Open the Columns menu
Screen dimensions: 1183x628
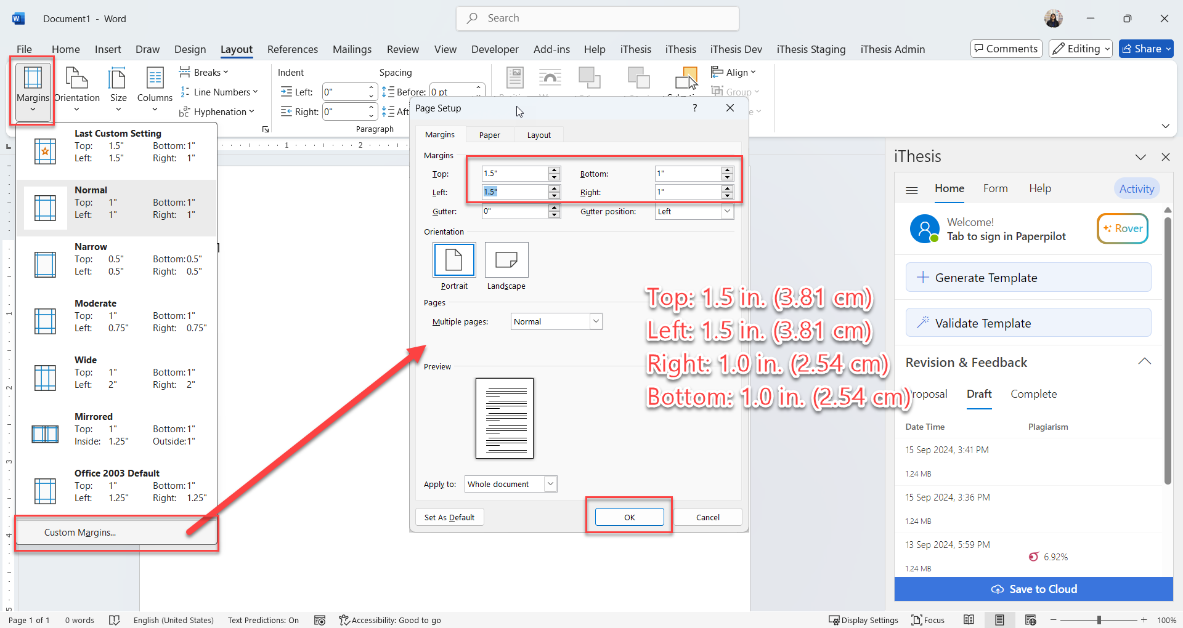pyautogui.click(x=155, y=90)
